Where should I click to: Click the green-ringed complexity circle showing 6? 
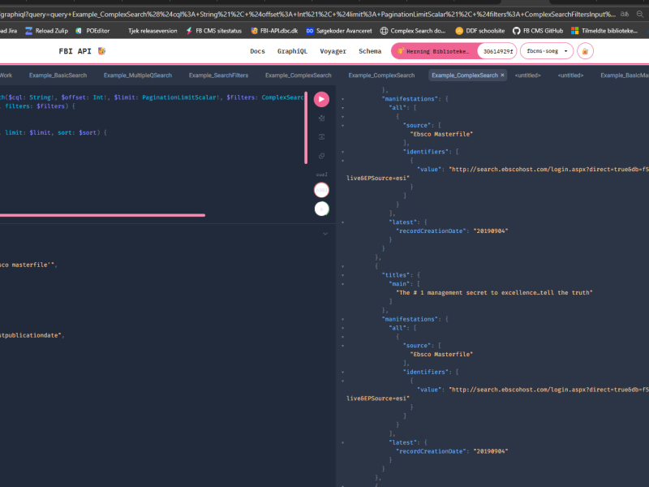pyautogui.click(x=321, y=209)
